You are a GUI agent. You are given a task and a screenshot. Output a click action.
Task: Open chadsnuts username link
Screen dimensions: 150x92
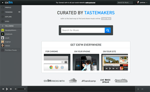(x=8, y=34)
